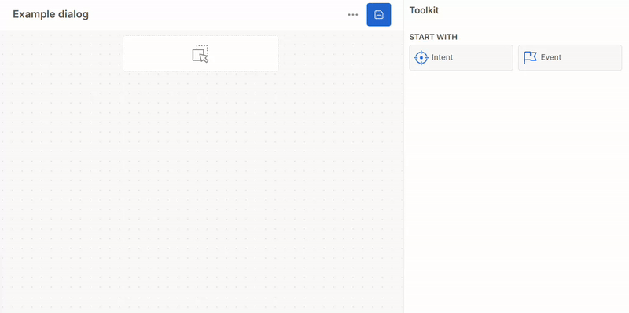Click the "START WITH" section label

433,37
